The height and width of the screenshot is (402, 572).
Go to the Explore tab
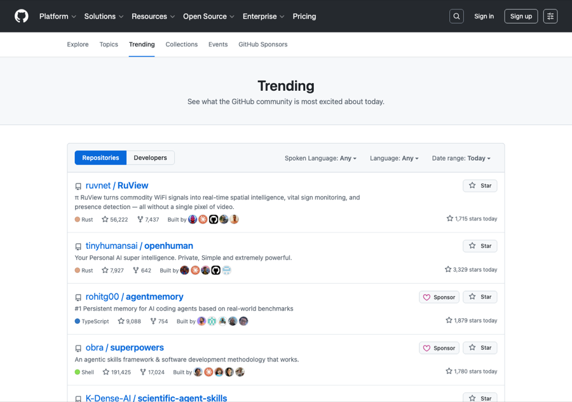pyautogui.click(x=78, y=44)
